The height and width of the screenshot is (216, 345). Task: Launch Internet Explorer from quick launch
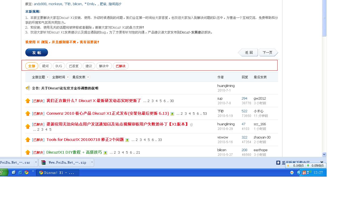tap(20, 172)
